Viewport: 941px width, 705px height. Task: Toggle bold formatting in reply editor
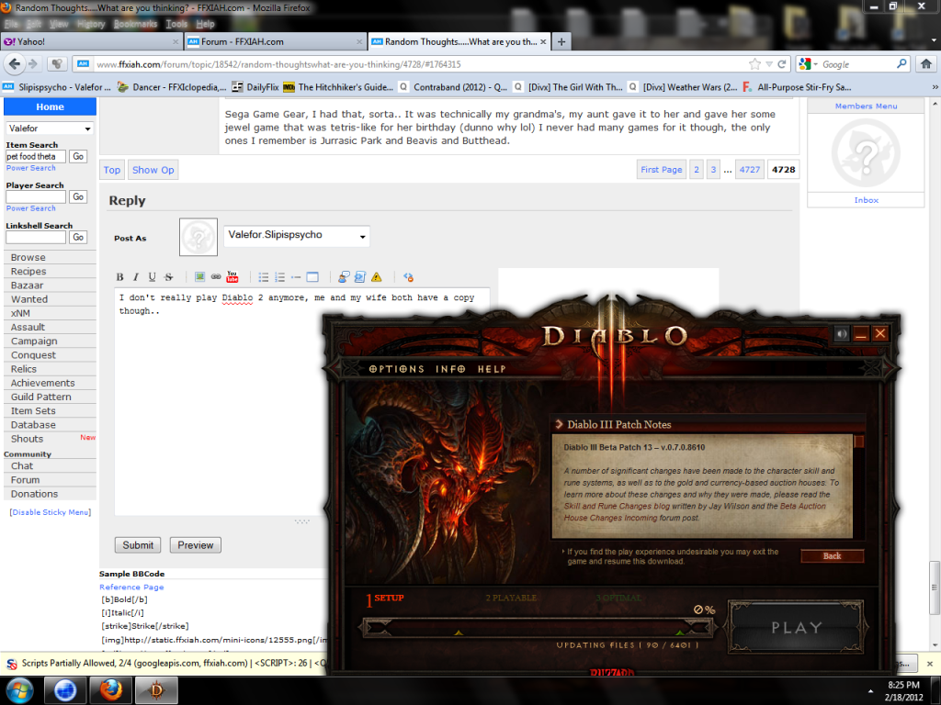(x=120, y=277)
